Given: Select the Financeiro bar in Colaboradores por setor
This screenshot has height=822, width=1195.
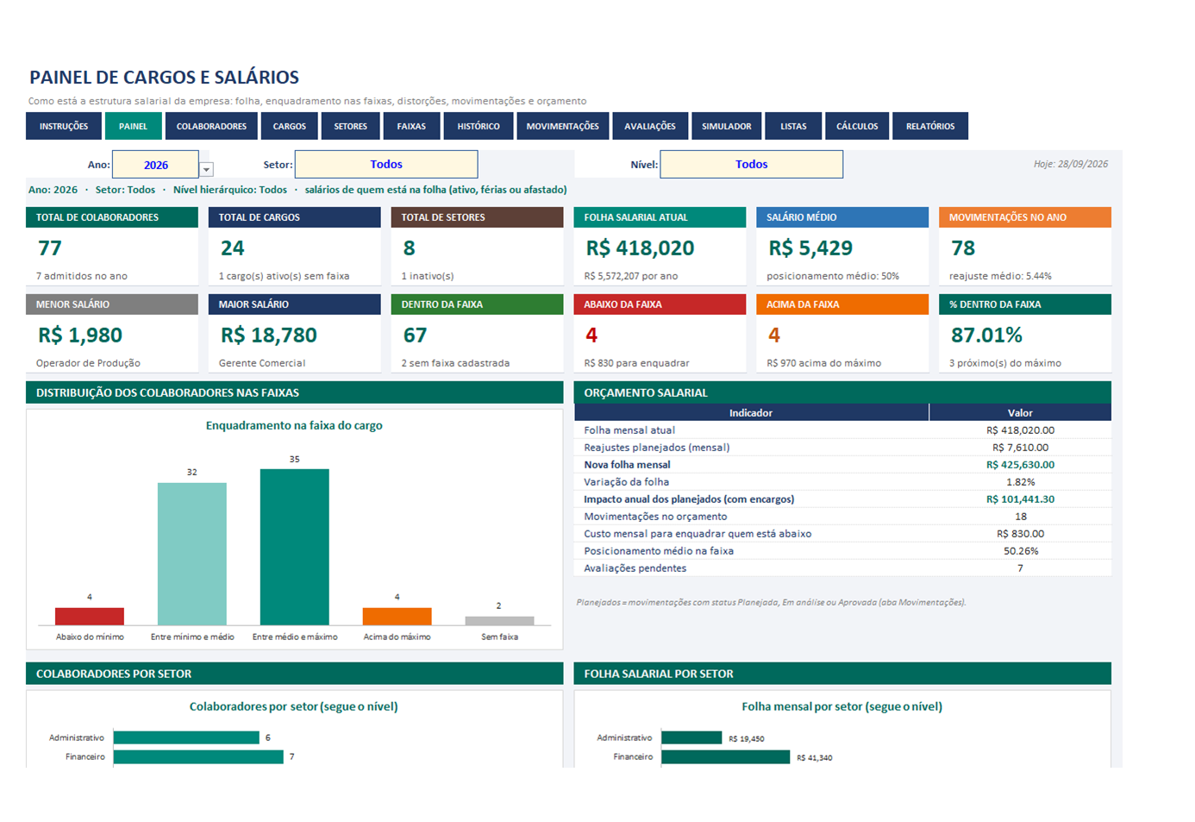Looking at the screenshot, I should 198,756.
